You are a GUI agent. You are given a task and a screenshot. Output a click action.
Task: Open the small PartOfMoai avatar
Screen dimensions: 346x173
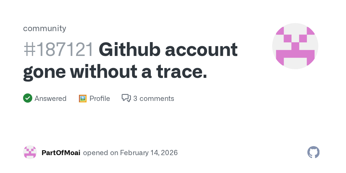coord(30,152)
